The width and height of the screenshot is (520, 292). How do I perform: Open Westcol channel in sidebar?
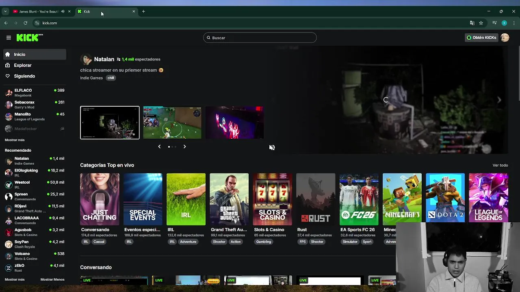click(x=35, y=185)
